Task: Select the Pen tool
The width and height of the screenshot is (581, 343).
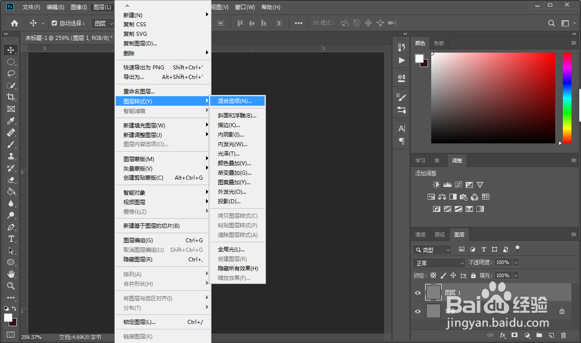Action: click(11, 227)
